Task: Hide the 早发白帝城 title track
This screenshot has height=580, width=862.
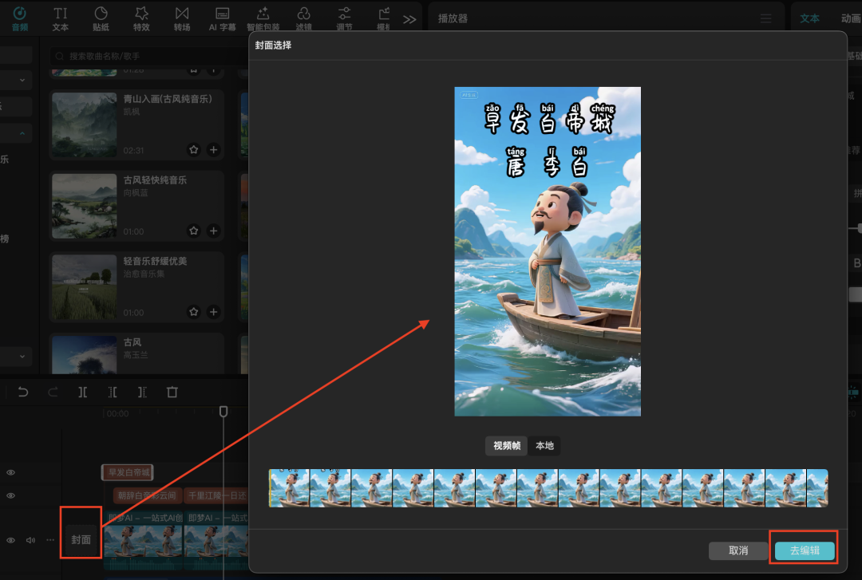Action: [10, 472]
